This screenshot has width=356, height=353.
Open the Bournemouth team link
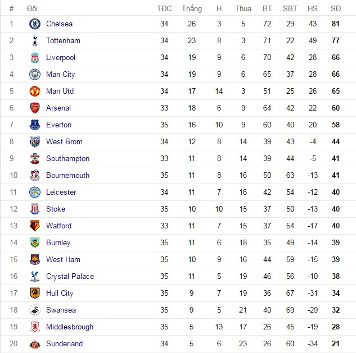pyautogui.click(x=67, y=176)
